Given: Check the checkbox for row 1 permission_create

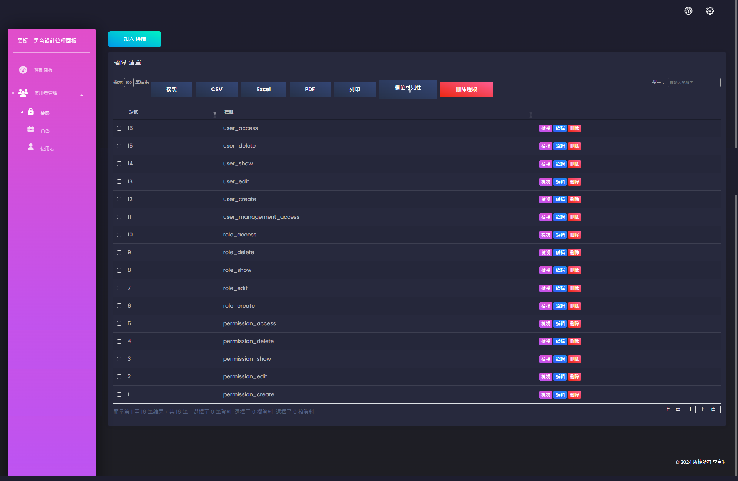Looking at the screenshot, I should 119,395.
